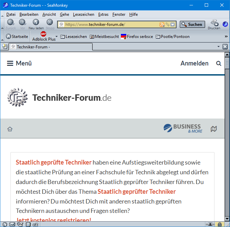Screen dimensions: 230x227
Task: Click the page search magnifier icon
Action: point(219,63)
